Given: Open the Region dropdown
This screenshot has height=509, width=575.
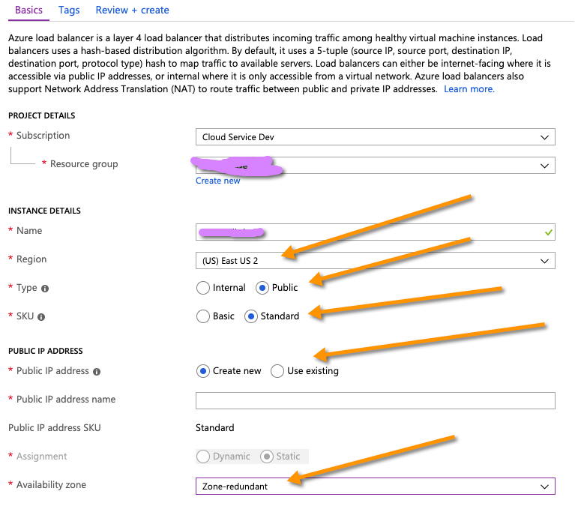Looking at the screenshot, I should point(375,261).
